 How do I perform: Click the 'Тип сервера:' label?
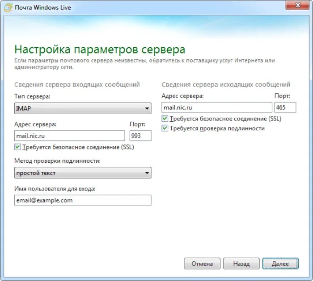pyautogui.click(x=32, y=97)
